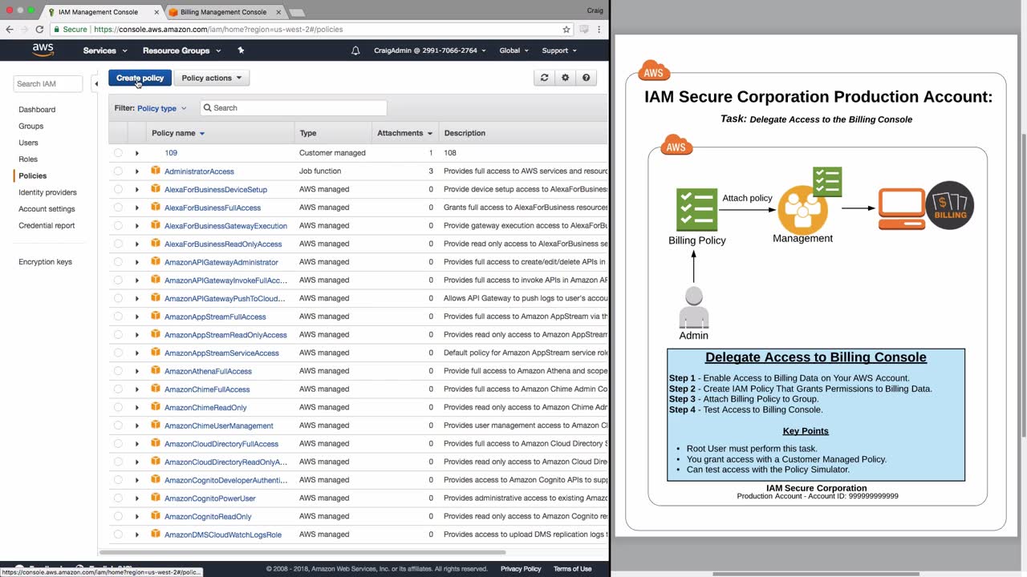Click the policy search filter field
Screen dimensions: 1027x577
(x=293, y=108)
